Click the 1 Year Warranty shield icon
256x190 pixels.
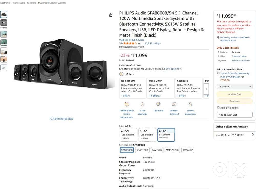(x=143, y=104)
